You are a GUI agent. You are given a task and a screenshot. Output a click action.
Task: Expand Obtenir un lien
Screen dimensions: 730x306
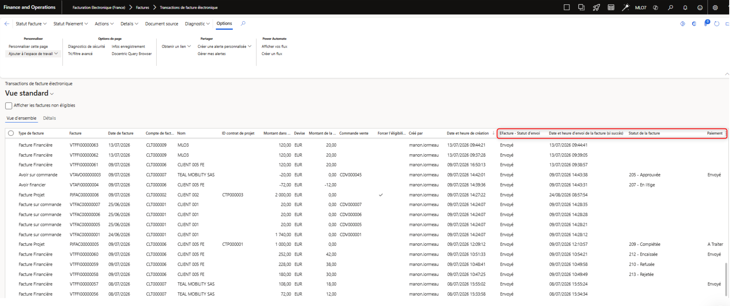(176, 47)
